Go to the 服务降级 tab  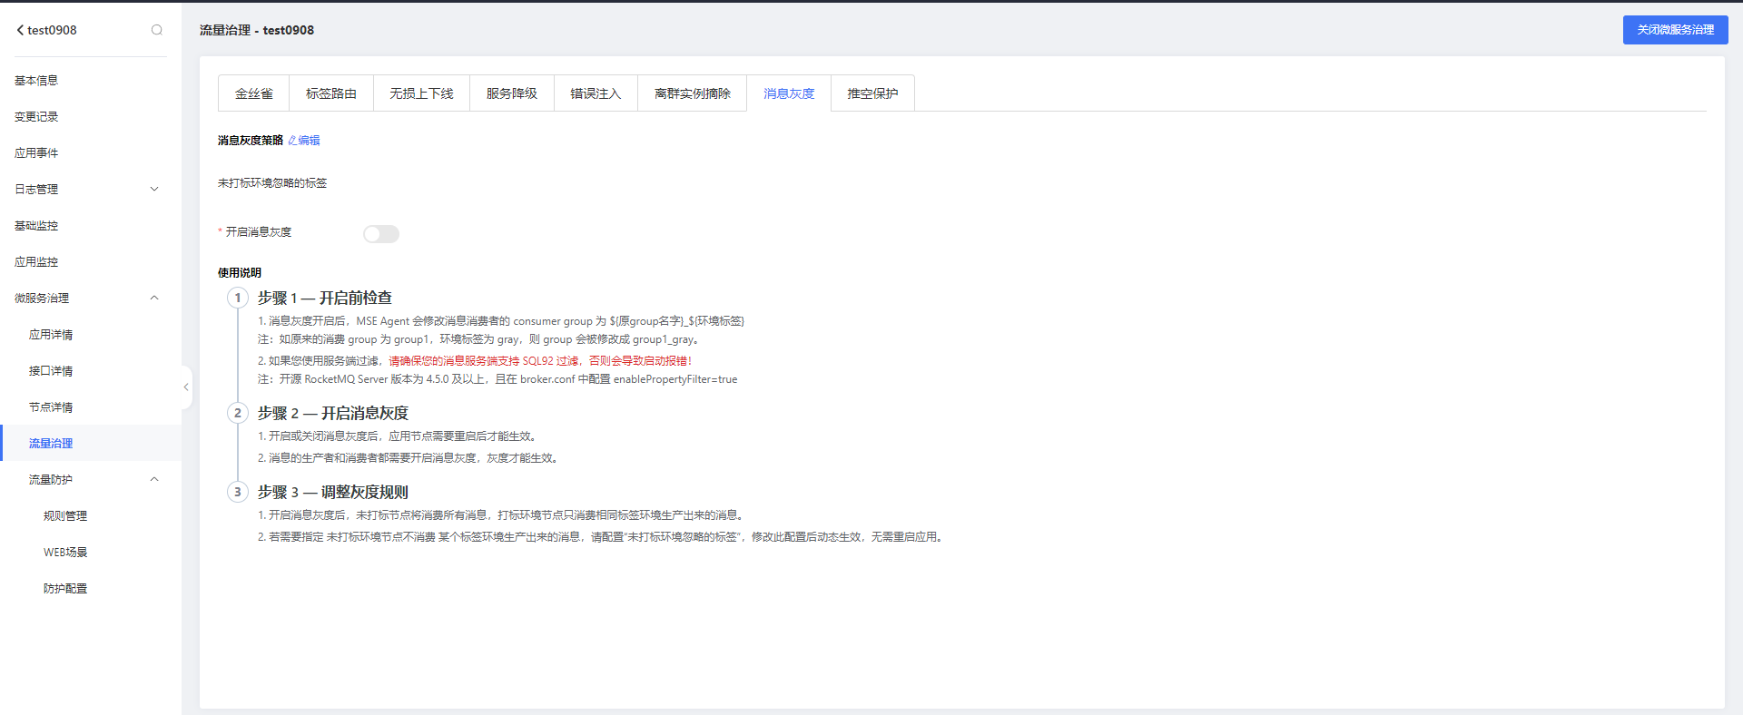(512, 93)
